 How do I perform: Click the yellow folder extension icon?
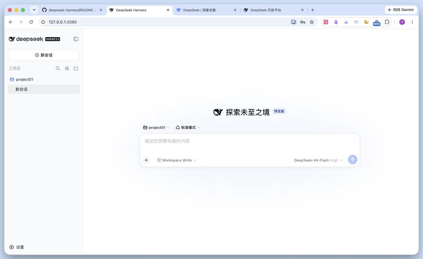coord(366,22)
